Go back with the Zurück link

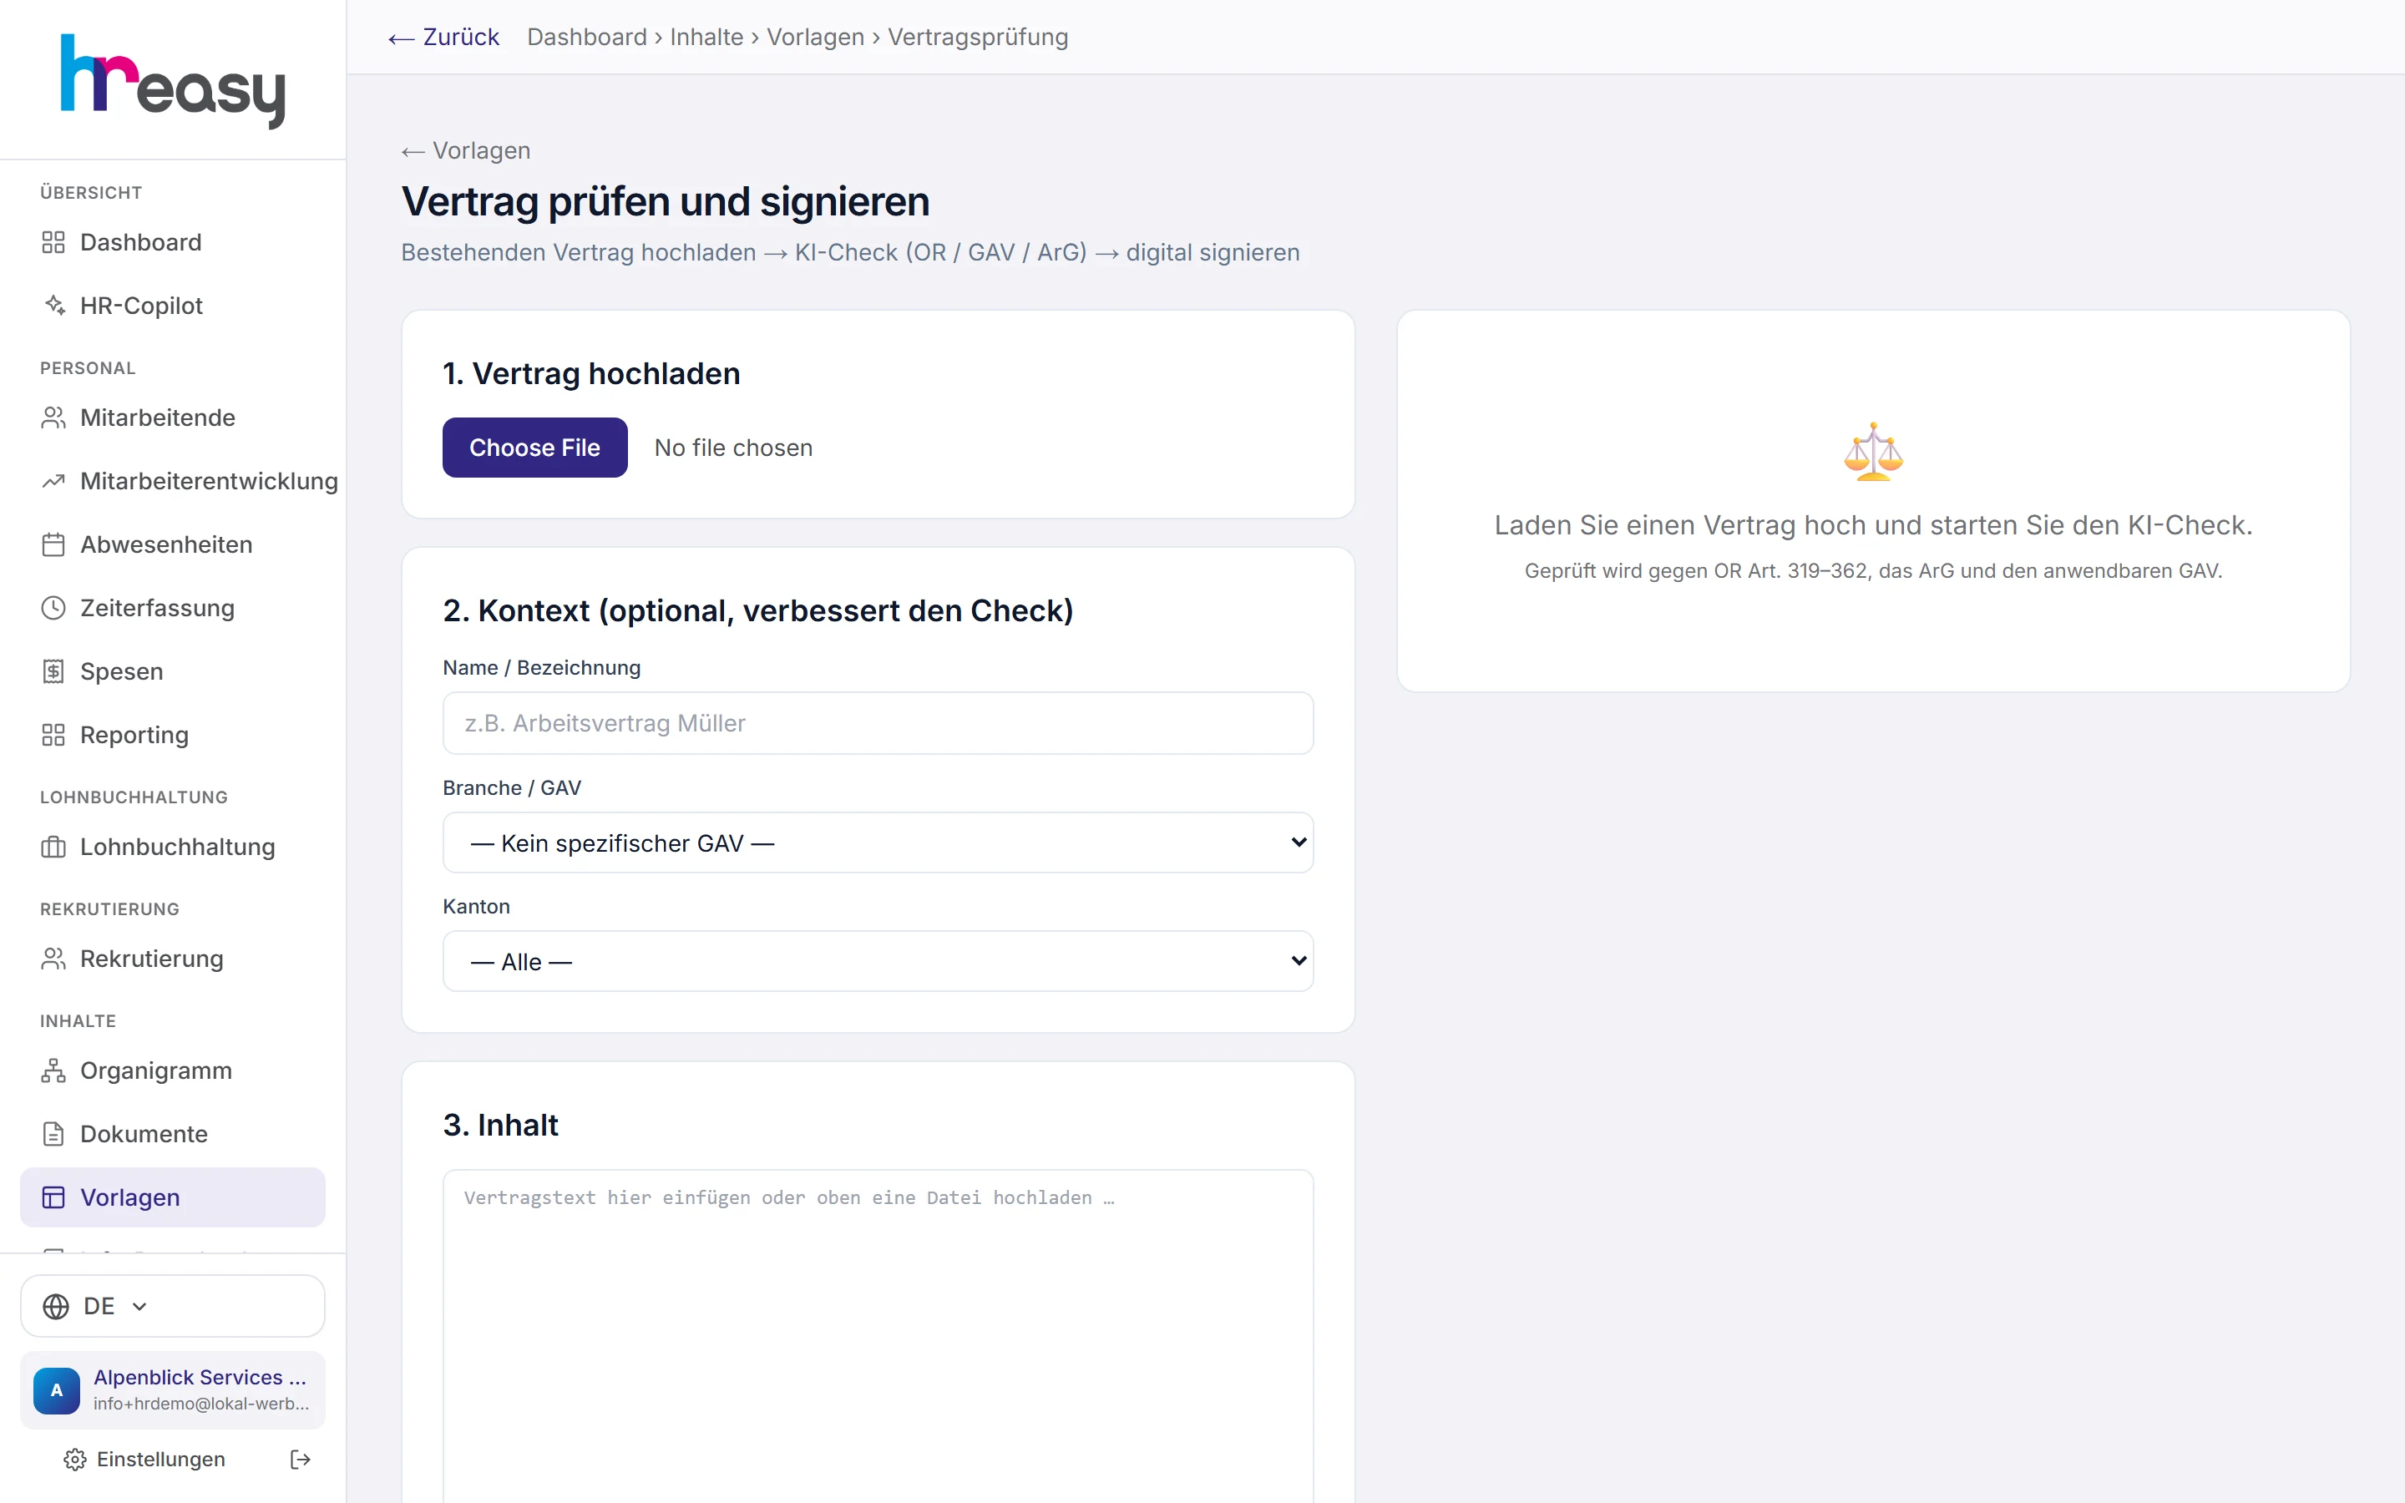(x=443, y=37)
